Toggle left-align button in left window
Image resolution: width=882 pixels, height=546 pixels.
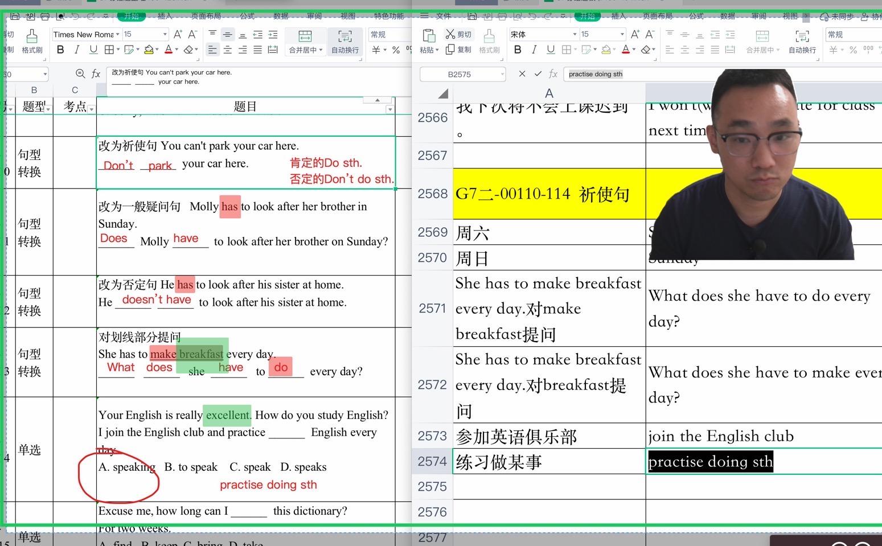tap(212, 50)
